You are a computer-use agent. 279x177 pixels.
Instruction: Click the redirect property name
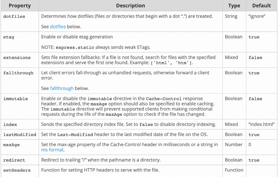14,160
